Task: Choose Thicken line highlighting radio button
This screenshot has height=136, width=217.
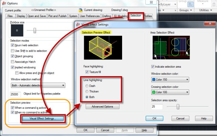Action: click(87, 91)
